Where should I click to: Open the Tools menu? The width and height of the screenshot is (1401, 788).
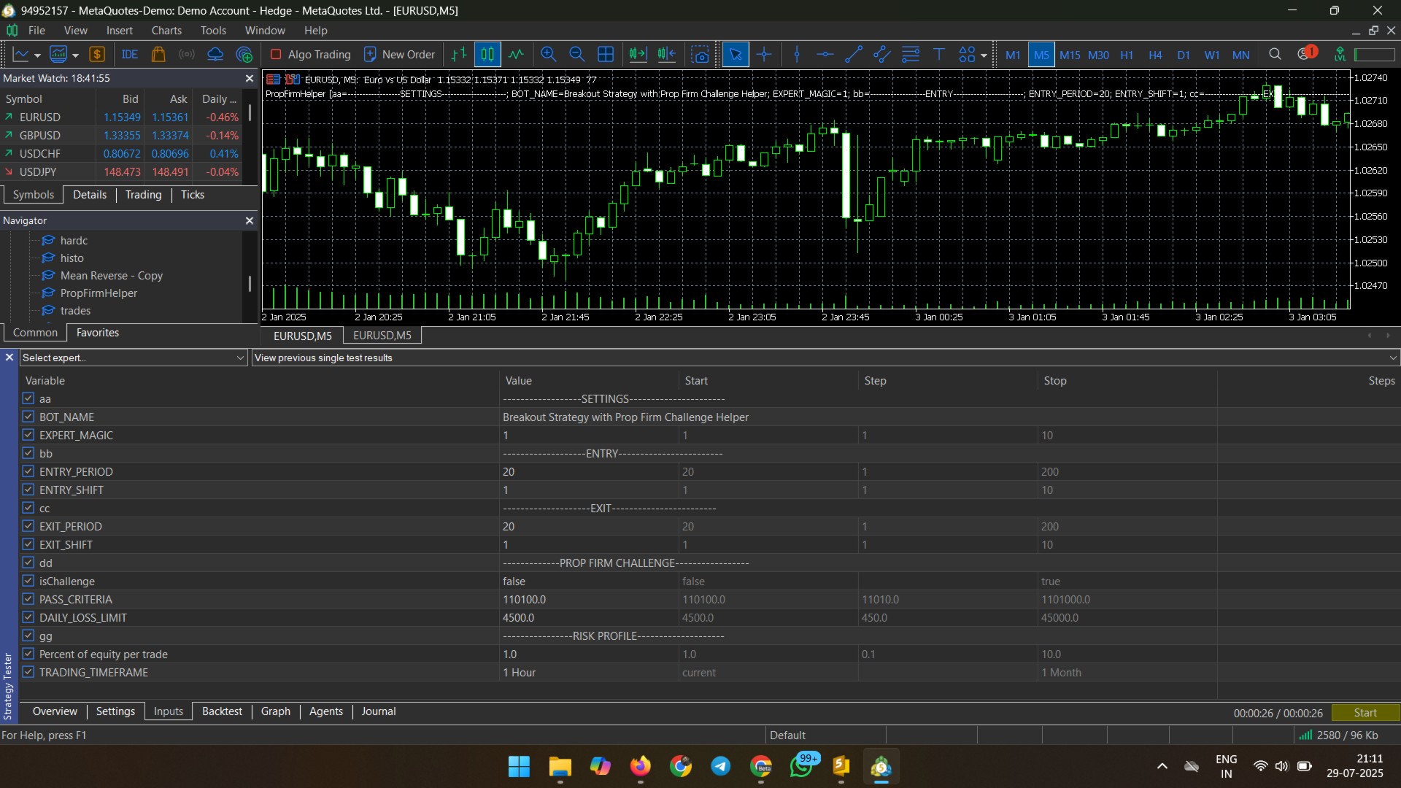(x=213, y=31)
